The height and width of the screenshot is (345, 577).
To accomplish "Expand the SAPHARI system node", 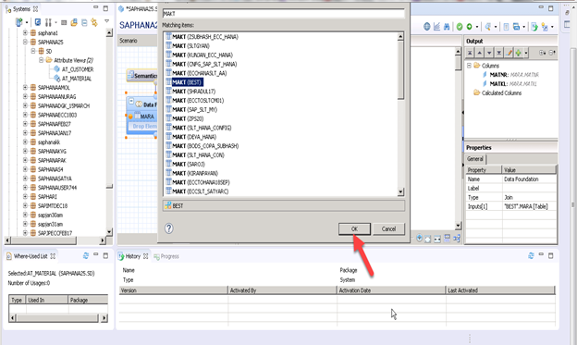I will [25, 197].
